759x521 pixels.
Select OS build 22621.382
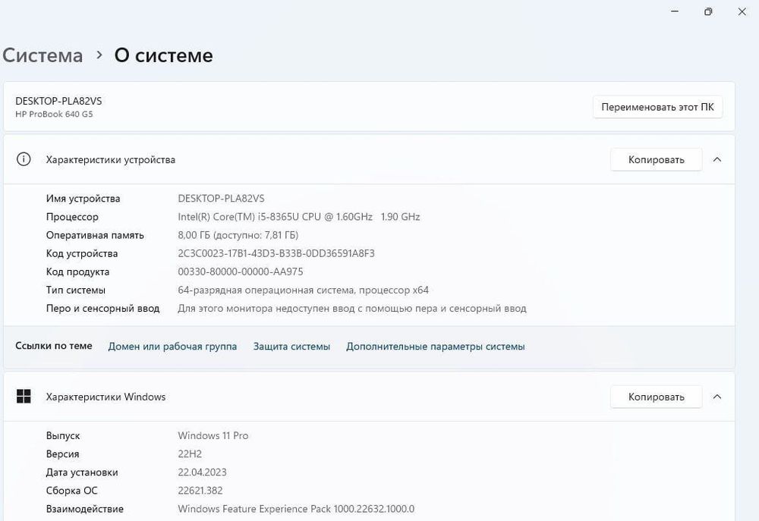tap(200, 491)
